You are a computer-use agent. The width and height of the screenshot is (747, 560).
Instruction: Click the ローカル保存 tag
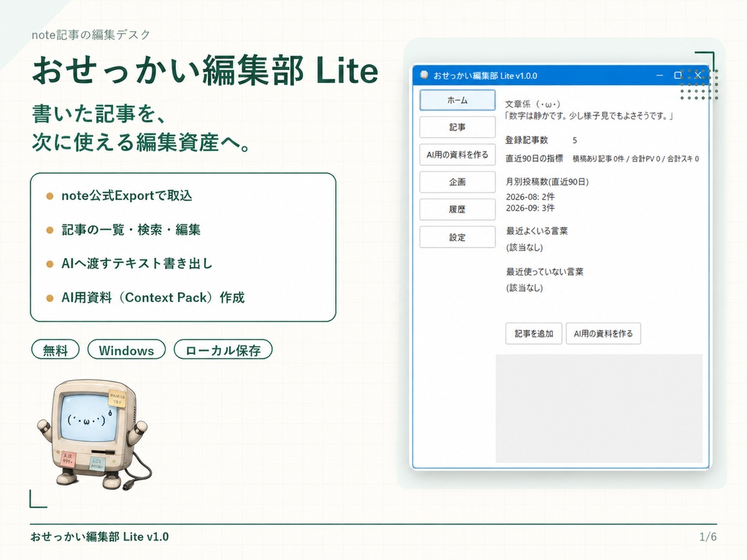click(x=223, y=350)
